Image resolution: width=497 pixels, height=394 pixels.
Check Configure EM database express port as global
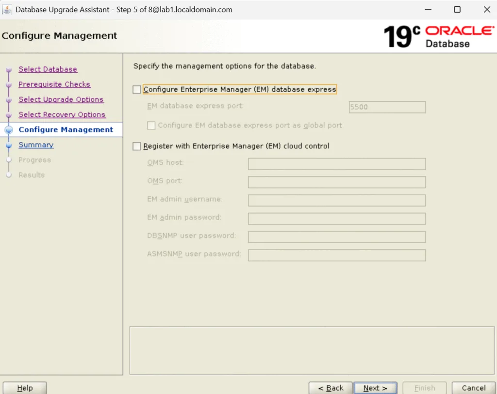151,125
